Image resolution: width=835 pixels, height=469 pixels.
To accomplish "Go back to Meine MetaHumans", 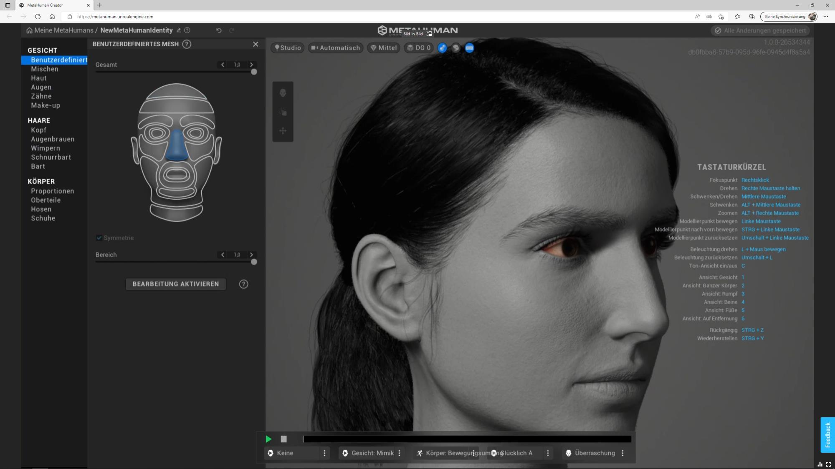I will [x=60, y=30].
